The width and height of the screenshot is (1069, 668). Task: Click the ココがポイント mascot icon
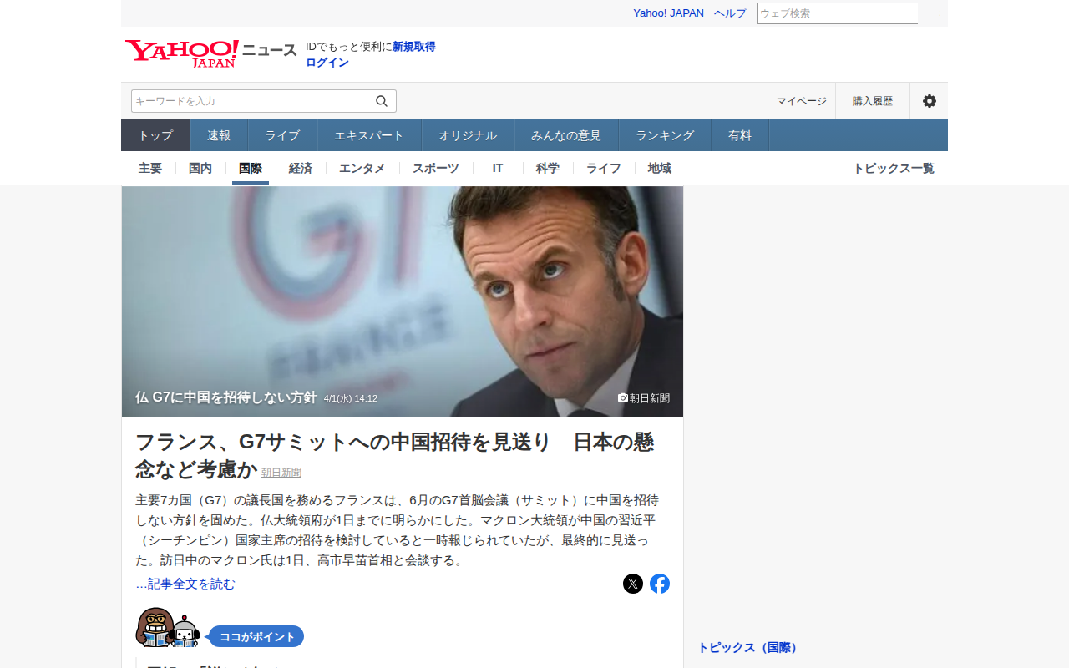click(x=168, y=627)
